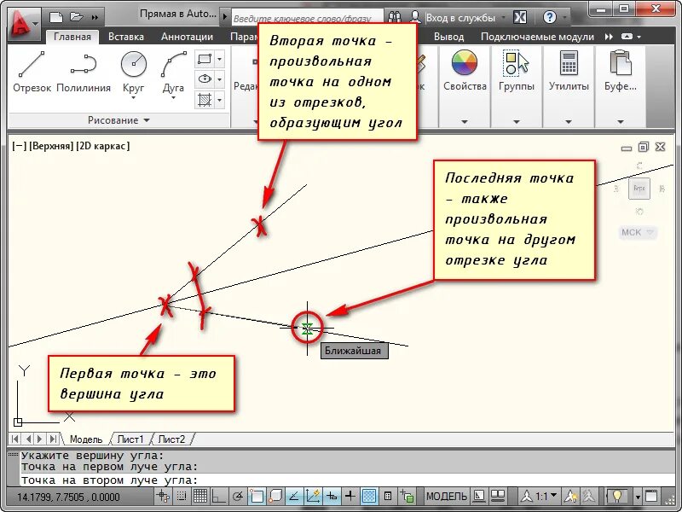Switch to the Лист2 layout tab
The height and width of the screenshot is (512, 682).
[x=171, y=439]
